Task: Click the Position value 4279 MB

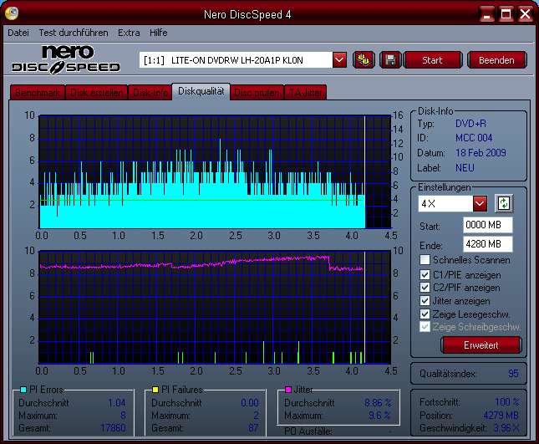Action: point(501,416)
